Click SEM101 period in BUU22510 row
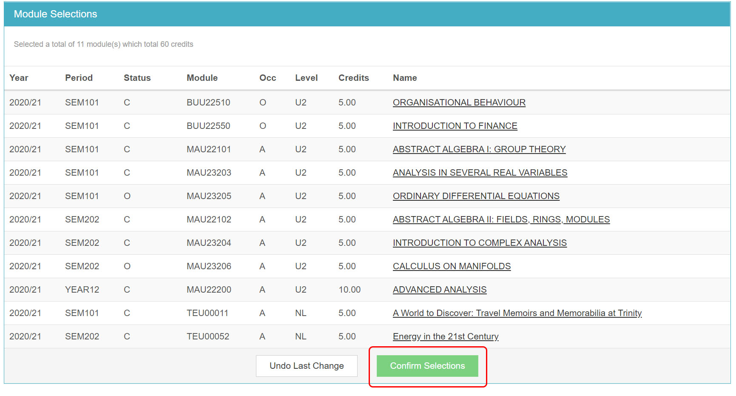 [82, 103]
